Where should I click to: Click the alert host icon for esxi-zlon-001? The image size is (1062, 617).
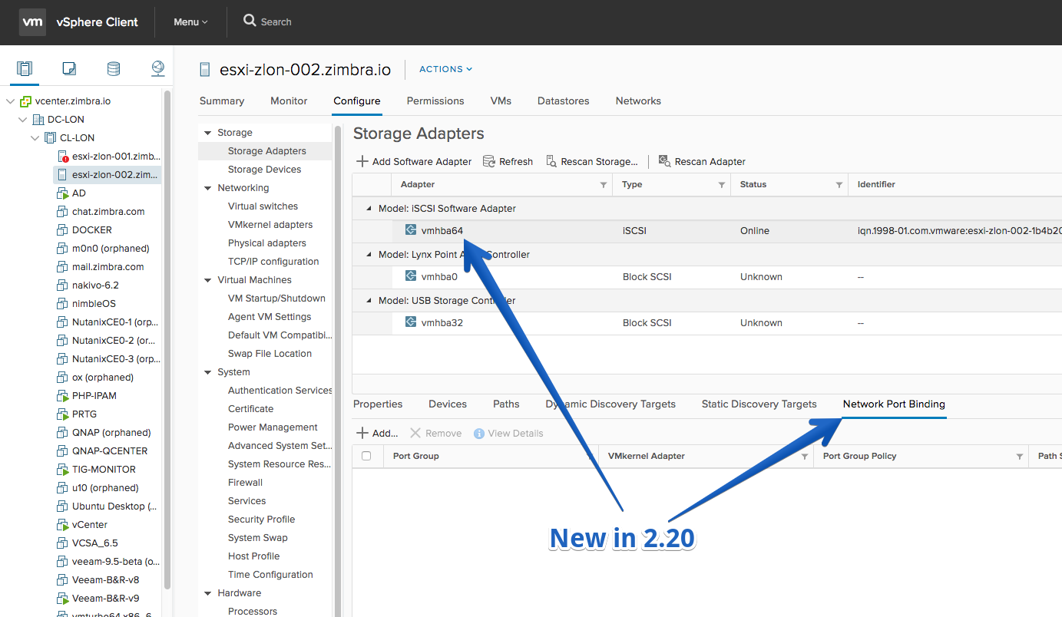63,157
